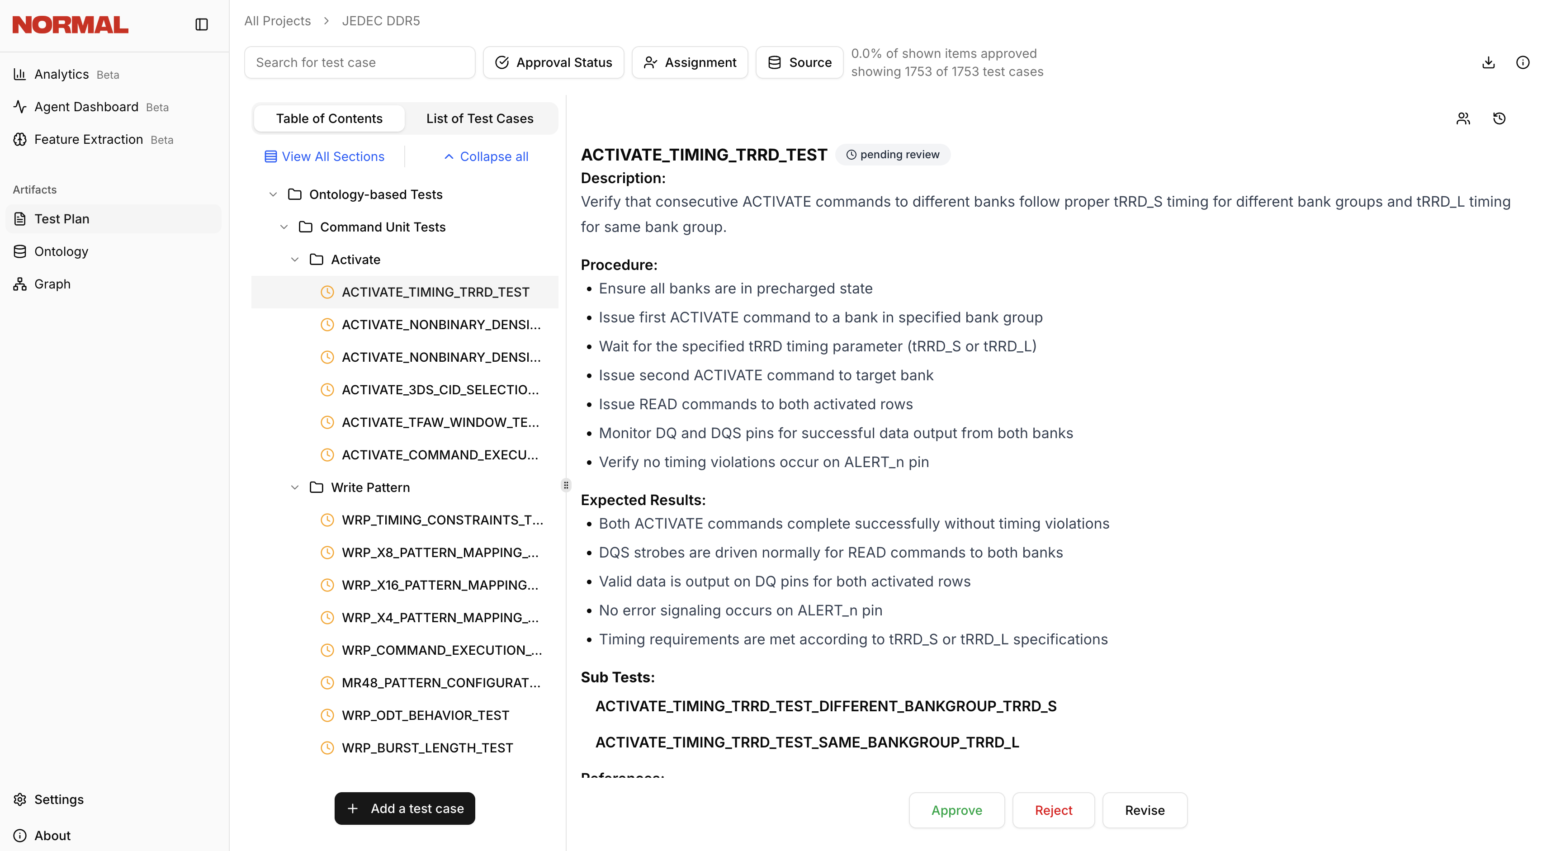Open Graph artifact in sidebar
Viewport: 1542px width, 851px height.
coord(52,284)
